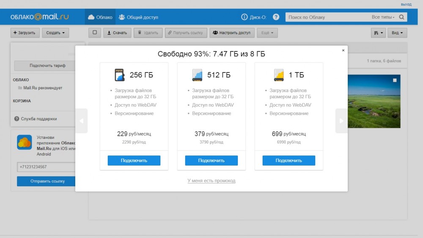Click Получить ссылку button
The width and height of the screenshot is (423, 238).
click(186, 33)
